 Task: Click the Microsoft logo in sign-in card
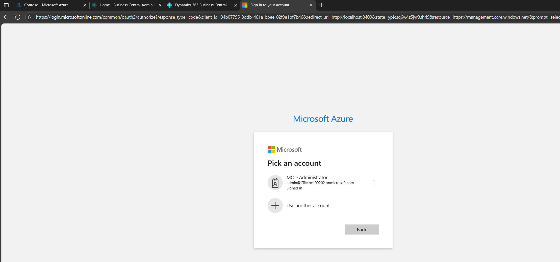(285, 149)
